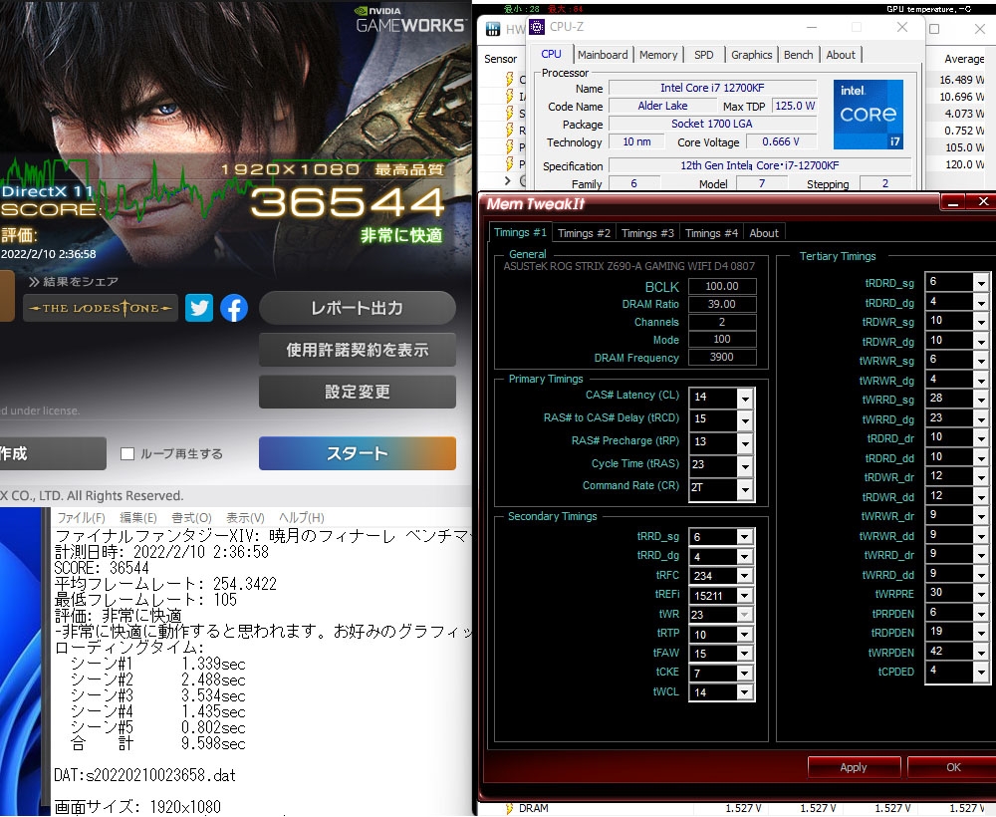
Task: Open Cycle Time (tRAS) dropdown
Action: tap(745, 465)
